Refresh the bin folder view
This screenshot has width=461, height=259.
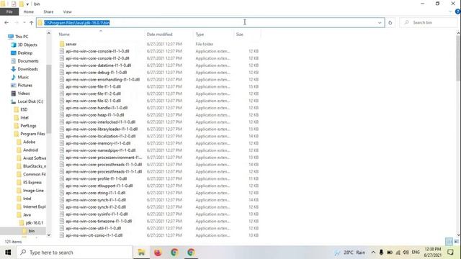point(390,22)
